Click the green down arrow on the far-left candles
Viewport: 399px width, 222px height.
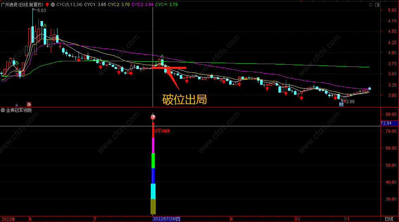tap(17, 63)
